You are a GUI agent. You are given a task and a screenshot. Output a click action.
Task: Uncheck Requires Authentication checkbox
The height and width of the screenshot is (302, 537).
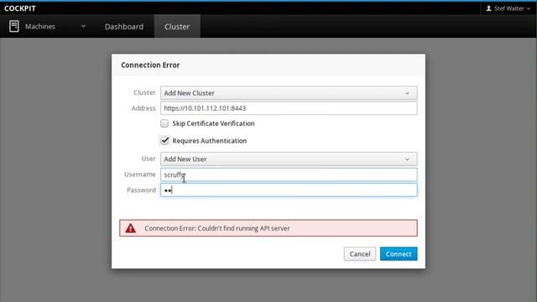pos(164,141)
